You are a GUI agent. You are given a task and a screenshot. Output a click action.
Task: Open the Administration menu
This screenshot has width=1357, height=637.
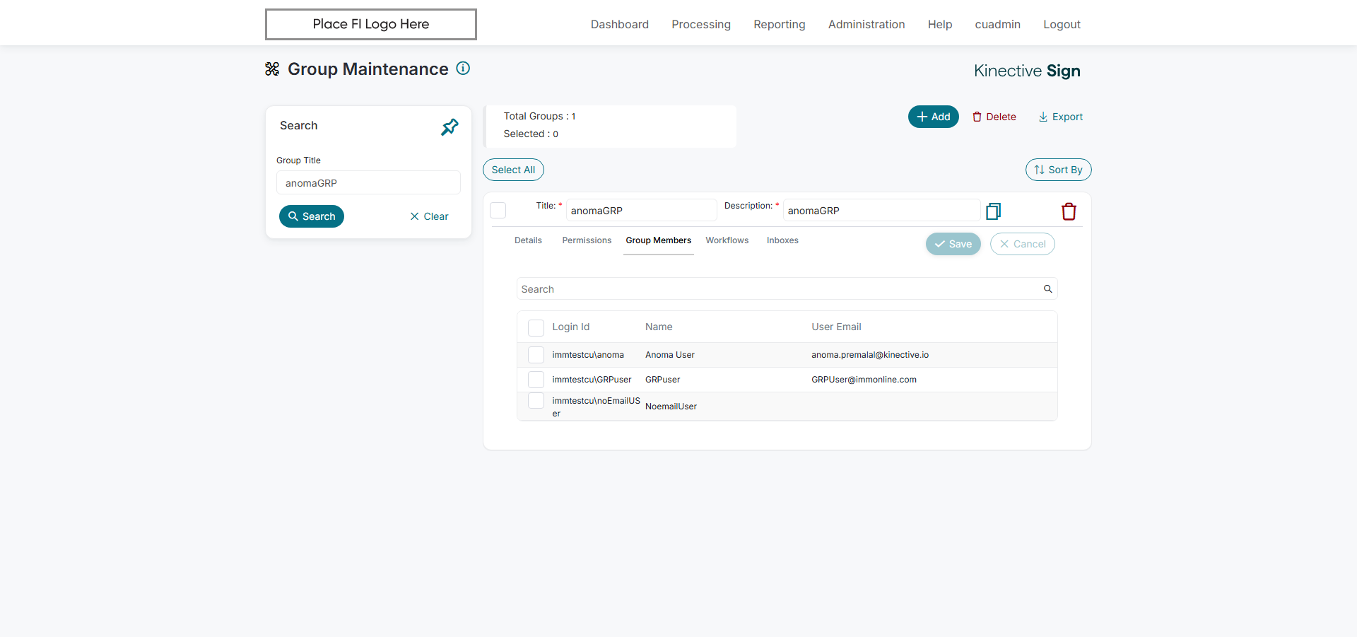tap(867, 24)
